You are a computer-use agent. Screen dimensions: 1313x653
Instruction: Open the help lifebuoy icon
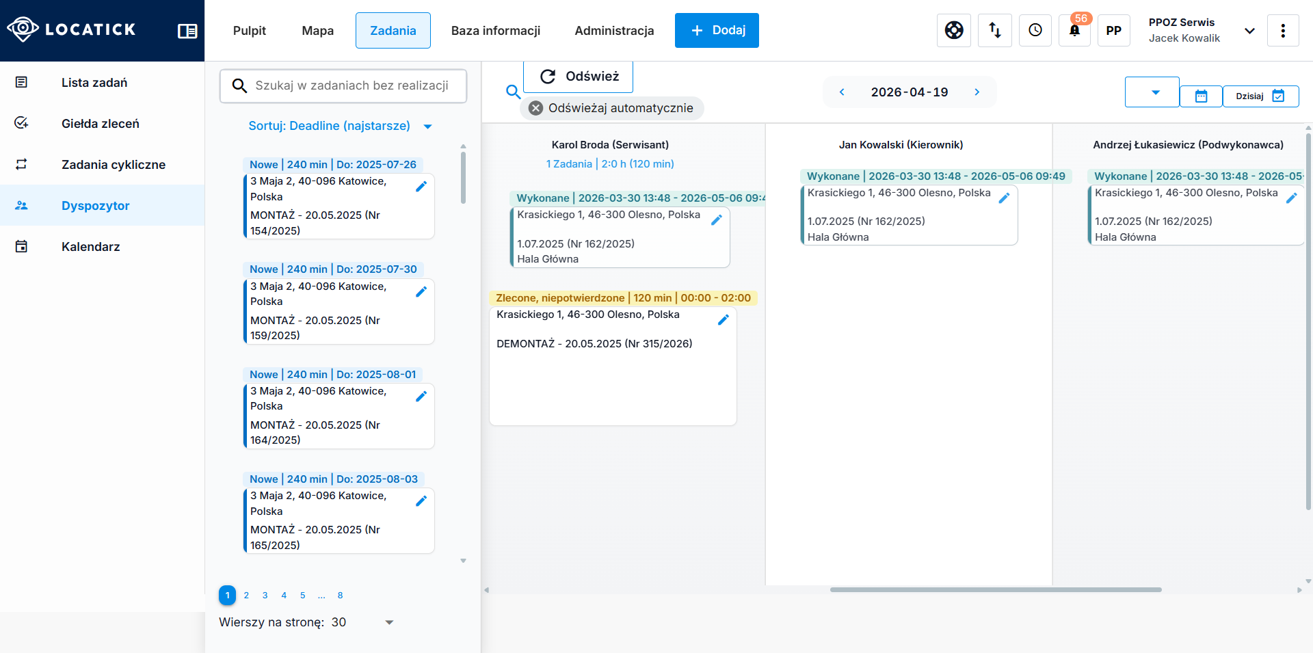point(954,30)
